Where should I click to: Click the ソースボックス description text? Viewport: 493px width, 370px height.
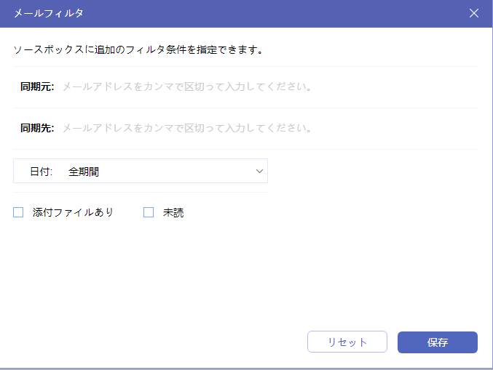tap(138, 50)
